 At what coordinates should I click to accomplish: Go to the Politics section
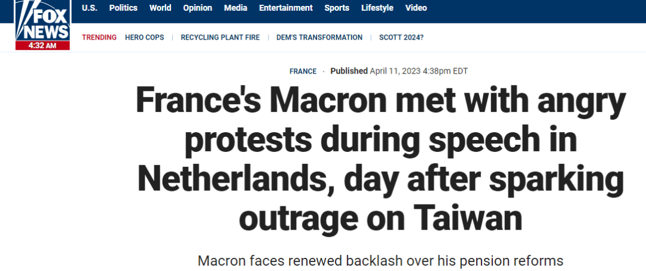click(x=123, y=8)
